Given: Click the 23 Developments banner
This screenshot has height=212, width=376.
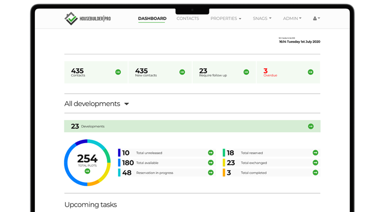Looking at the screenshot, I should (x=192, y=126).
